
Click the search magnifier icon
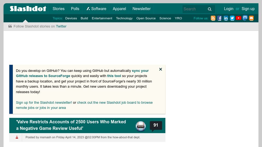pos(210,9)
